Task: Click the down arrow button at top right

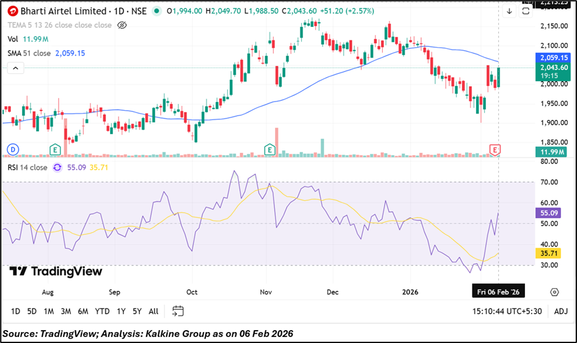Action: [509, 11]
